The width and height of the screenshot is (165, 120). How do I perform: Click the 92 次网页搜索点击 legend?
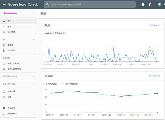tap(55, 33)
